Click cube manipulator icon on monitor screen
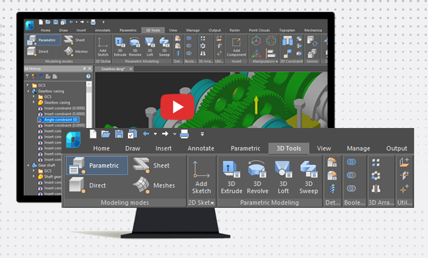 [x=256, y=41]
